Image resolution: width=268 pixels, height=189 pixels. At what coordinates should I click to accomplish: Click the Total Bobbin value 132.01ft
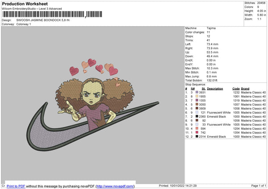(x=212, y=80)
